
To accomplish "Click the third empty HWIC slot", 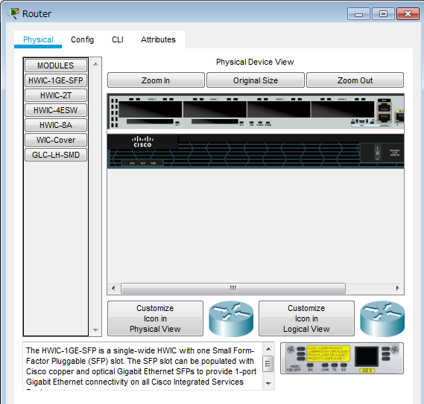I will click(x=279, y=109).
